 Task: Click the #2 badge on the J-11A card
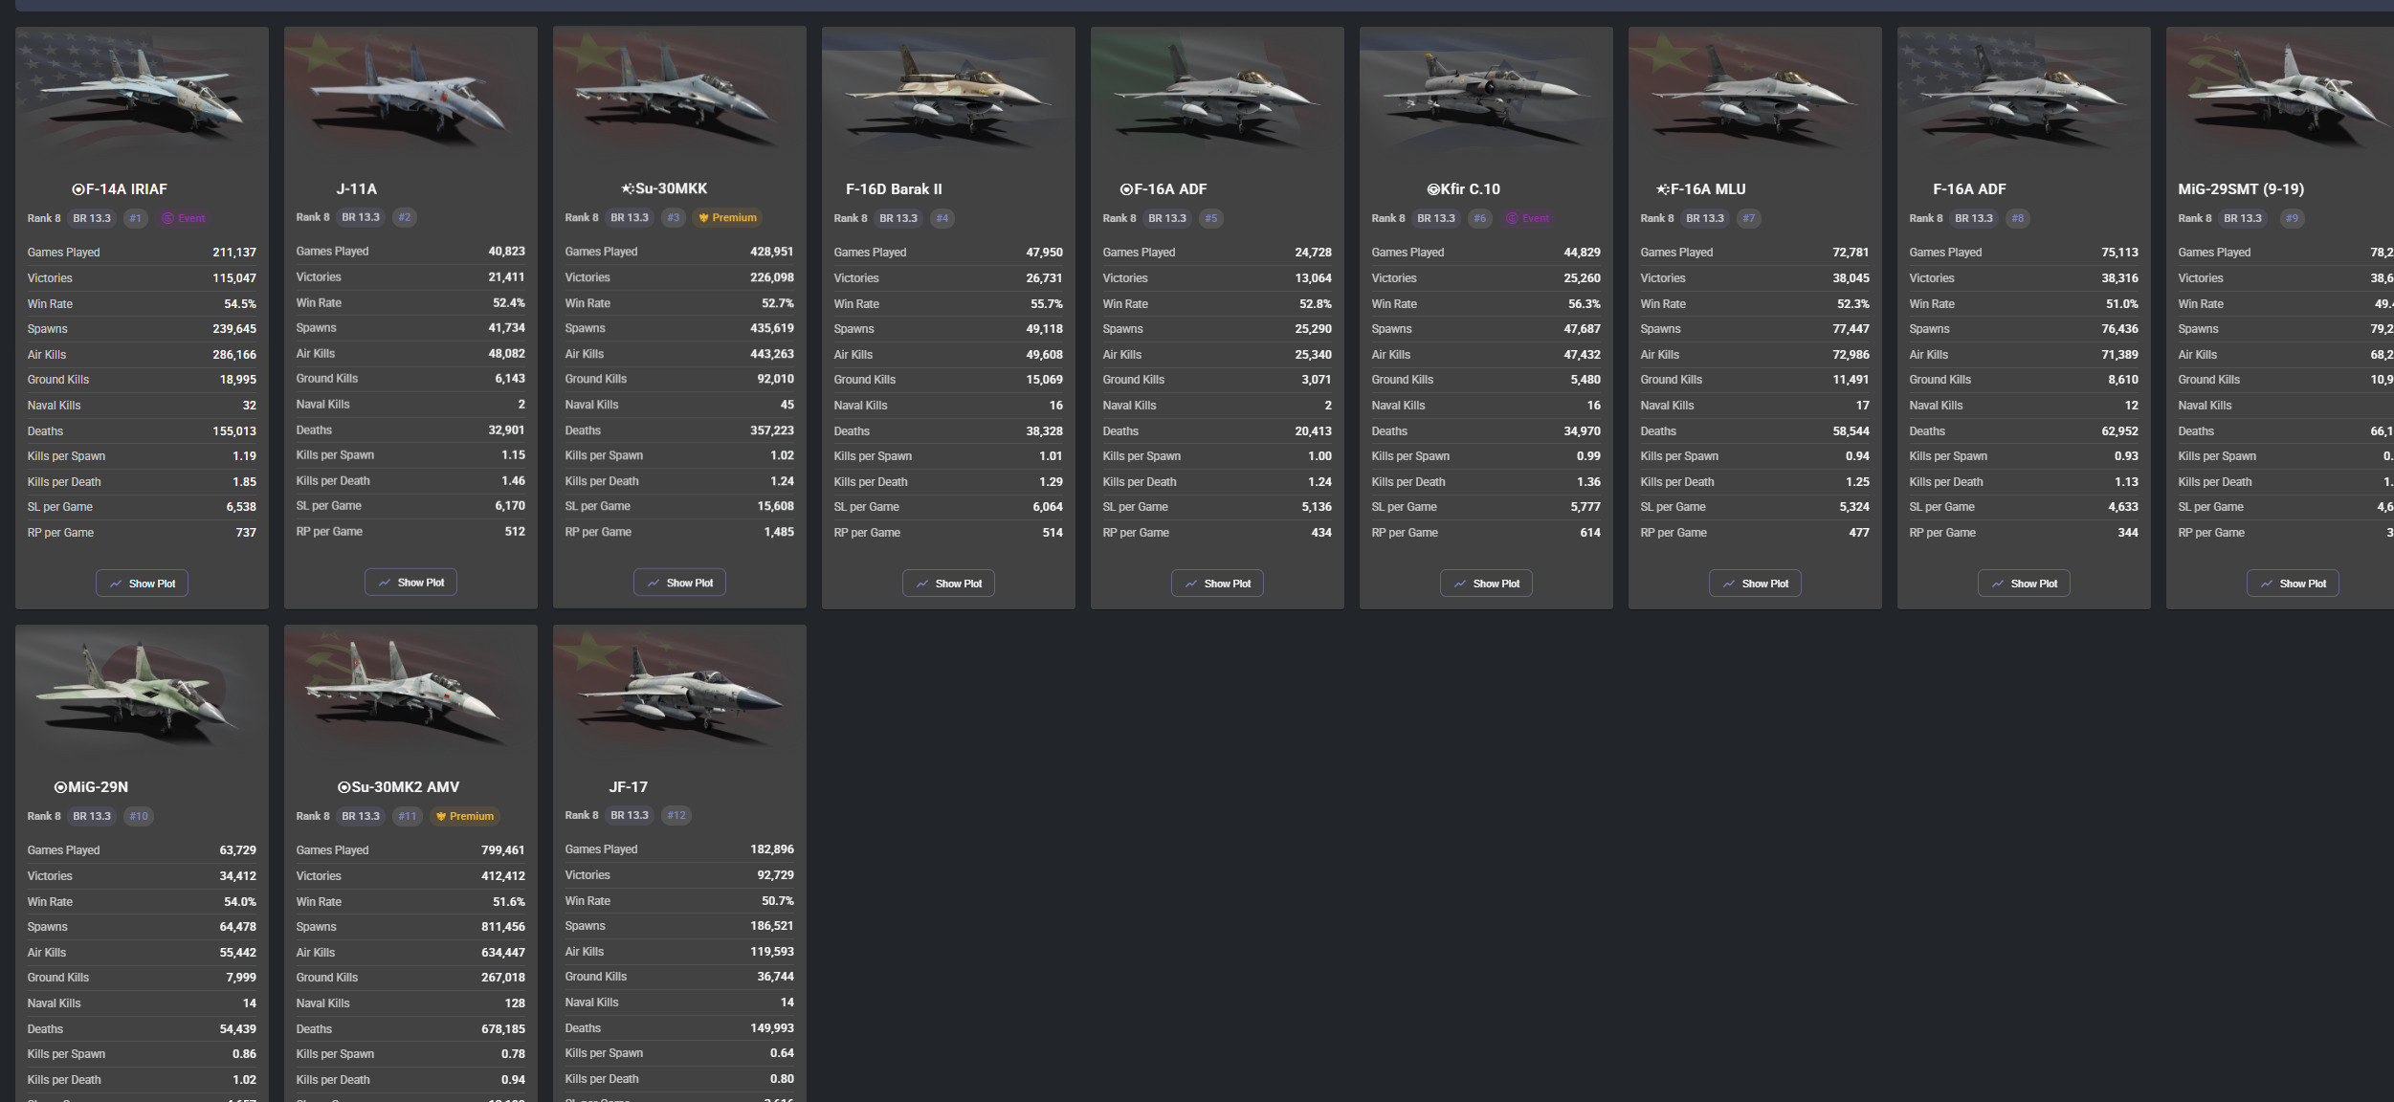pyautogui.click(x=405, y=217)
